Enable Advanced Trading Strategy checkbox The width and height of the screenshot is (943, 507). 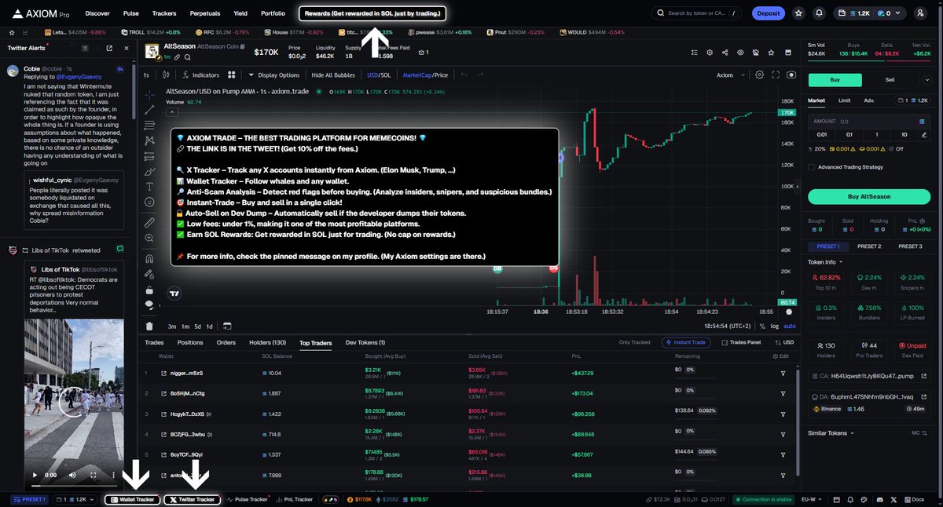point(812,167)
